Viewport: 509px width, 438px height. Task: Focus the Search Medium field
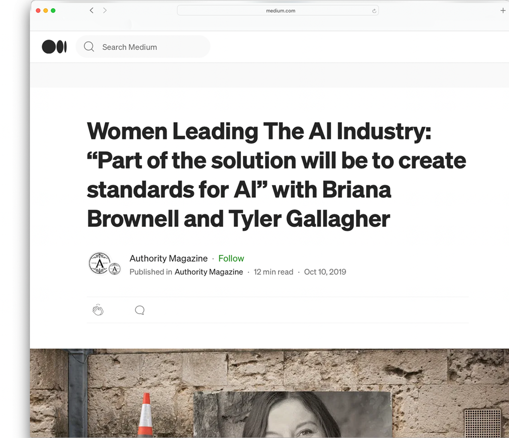click(x=143, y=47)
